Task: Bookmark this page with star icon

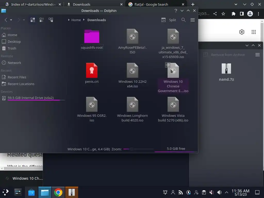Action: point(223,14)
